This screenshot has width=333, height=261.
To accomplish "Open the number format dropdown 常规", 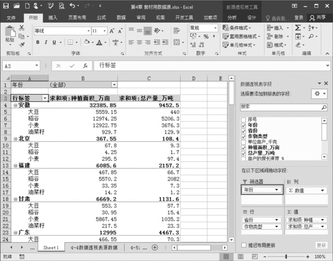I will [215, 28].
